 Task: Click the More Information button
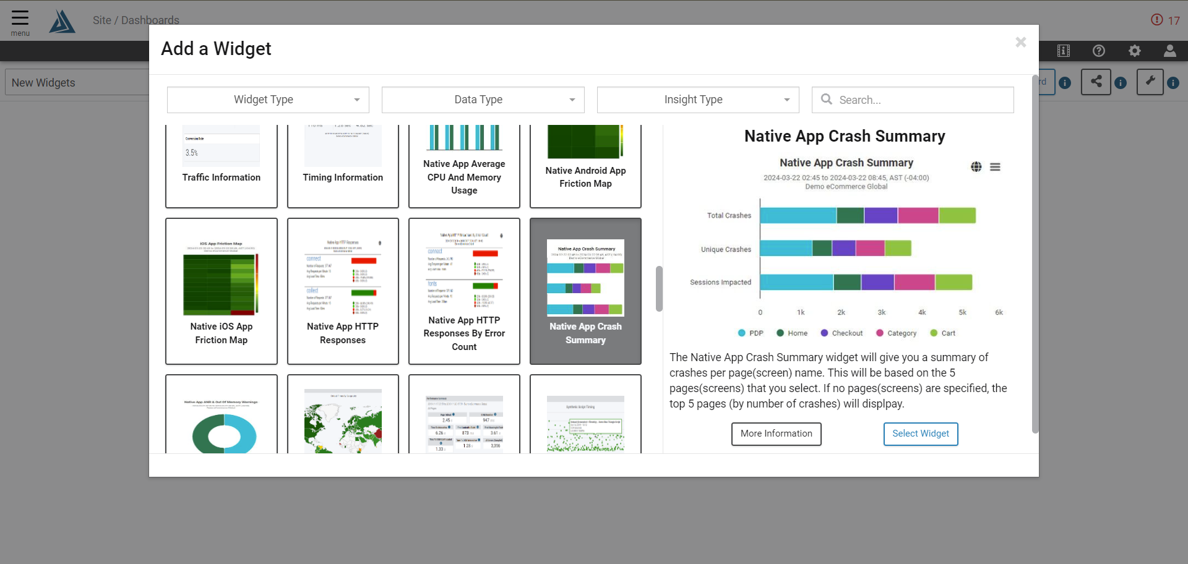pyautogui.click(x=776, y=434)
